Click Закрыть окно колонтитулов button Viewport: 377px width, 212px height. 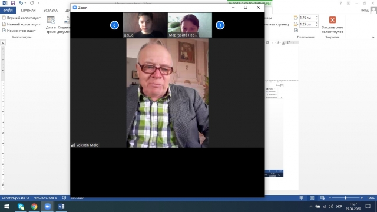(x=332, y=25)
